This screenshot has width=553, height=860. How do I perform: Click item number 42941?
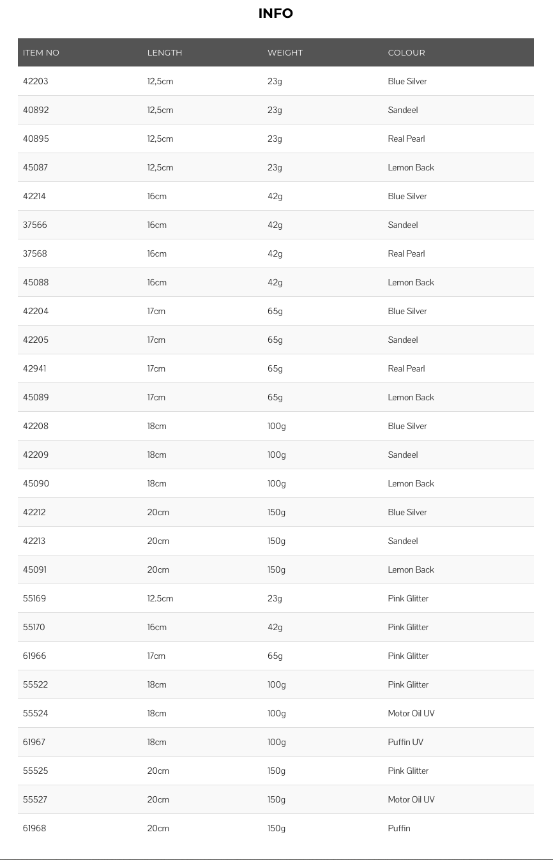(x=34, y=368)
